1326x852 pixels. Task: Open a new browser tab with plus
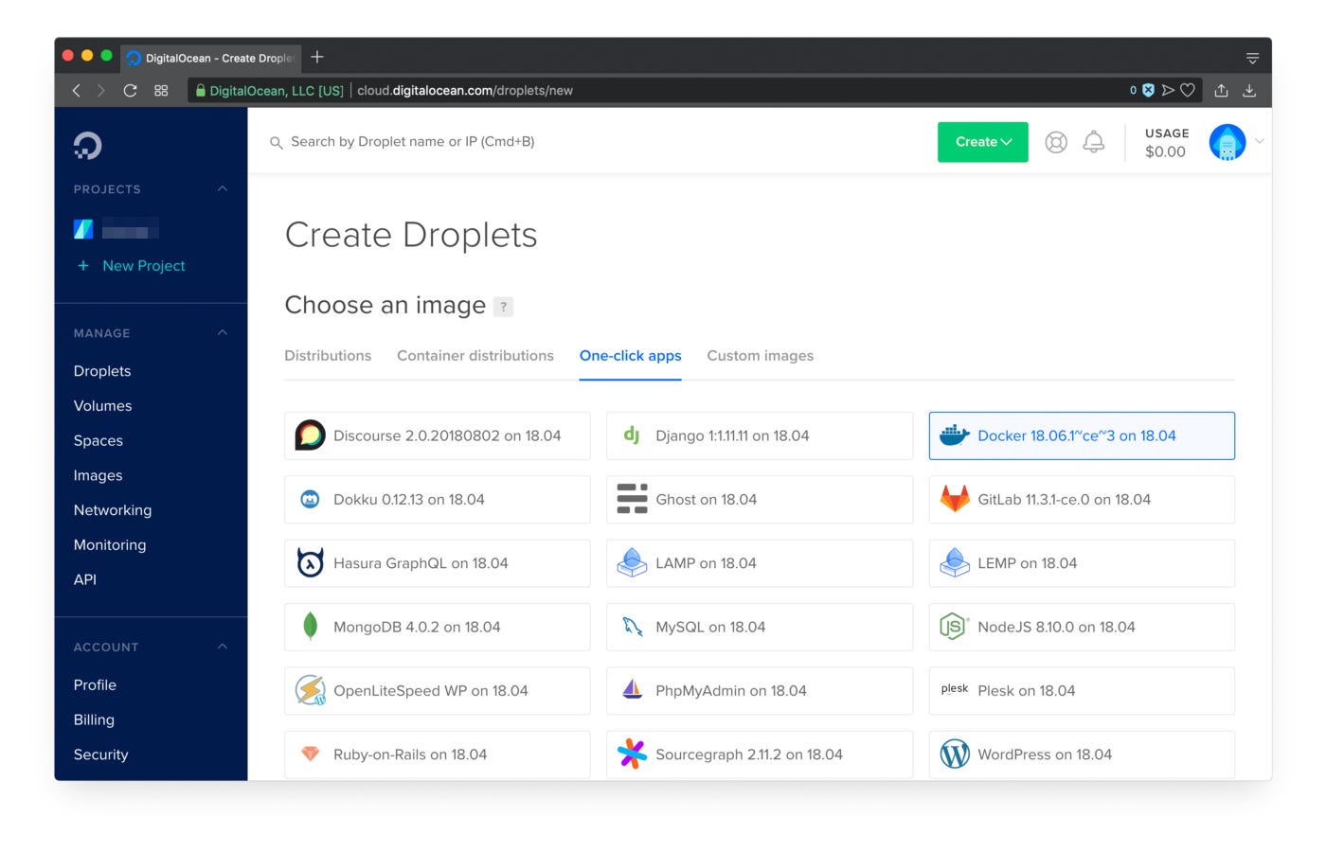[x=317, y=57]
